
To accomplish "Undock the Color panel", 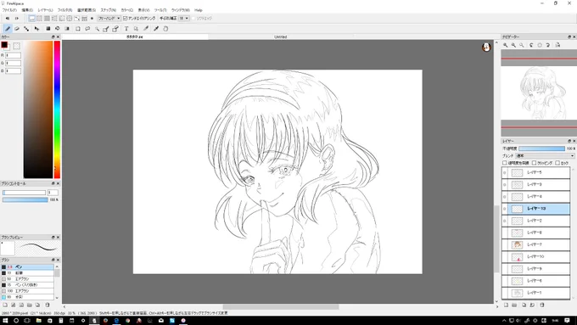I will (x=53, y=37).
